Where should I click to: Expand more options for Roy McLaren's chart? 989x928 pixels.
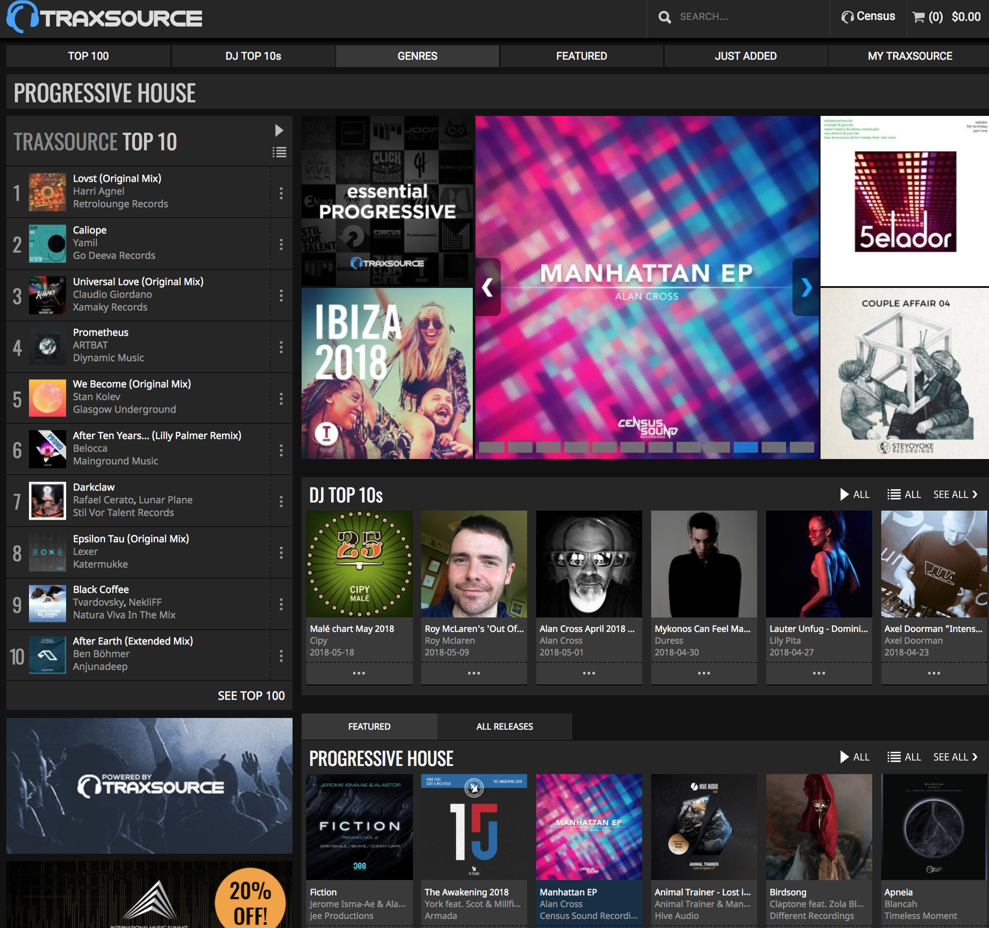(474, 674)
